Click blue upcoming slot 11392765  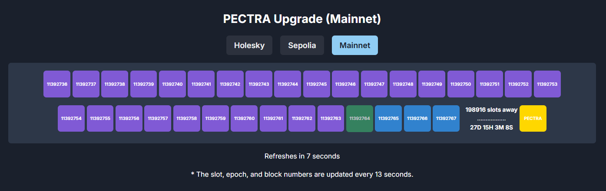tap(388, 118)
